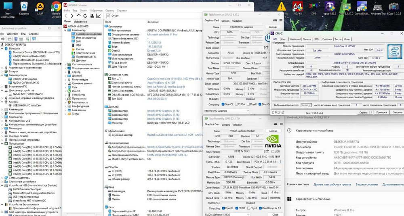Open Защита системы link
The image size is (404, 216).
point(367,185)
